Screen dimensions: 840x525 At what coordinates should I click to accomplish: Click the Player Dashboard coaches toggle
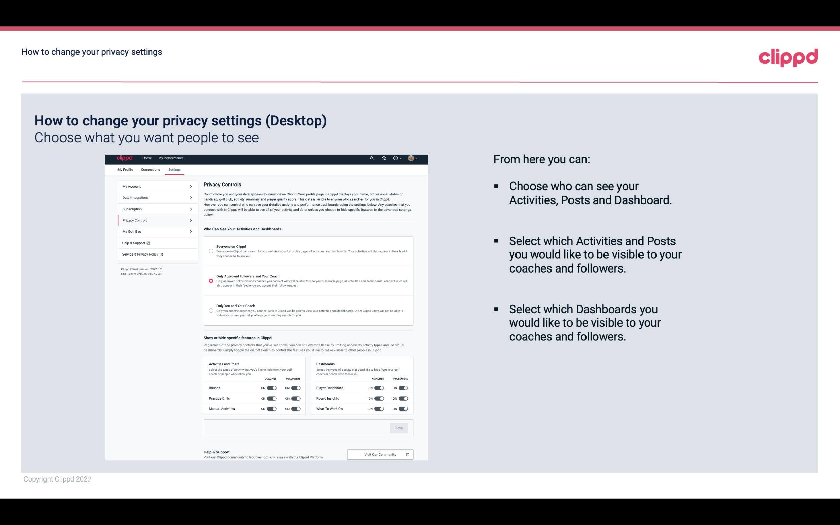coord(379,388)
